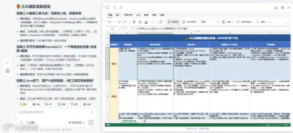293x133 pixels.
Task: Select the format painter brush
Action: click(119, 22)
